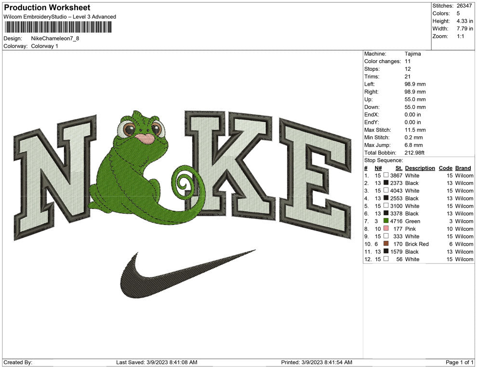Click the design name 'NikeChameleon7_8'
The height and width of the screenshot is (367, 477).
coord(55,39)
